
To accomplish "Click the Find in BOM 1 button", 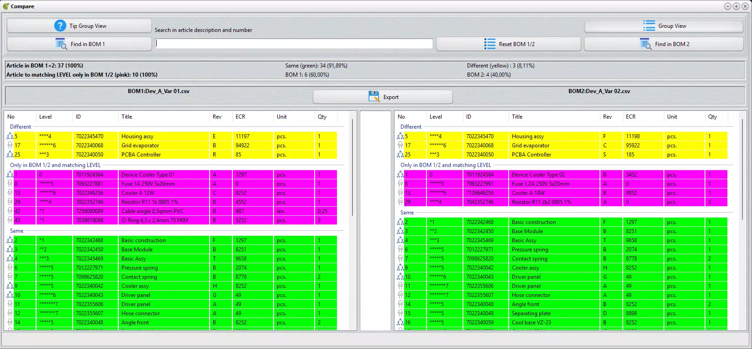I will (x=79, y=44).
